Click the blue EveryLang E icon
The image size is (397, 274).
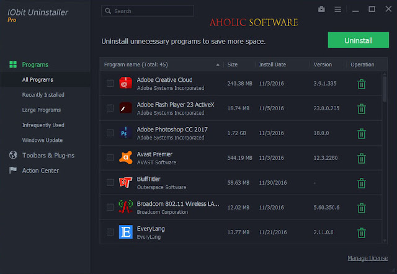pos(126,232)
